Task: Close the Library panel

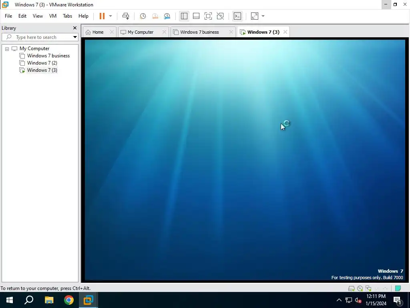Action: click(75, 28)
